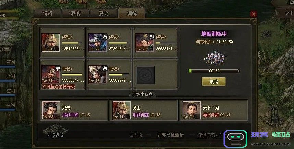Click the first 空闲 queue slot on left
Viewport: 294px width, 149px height.
(x=11, y=62)
